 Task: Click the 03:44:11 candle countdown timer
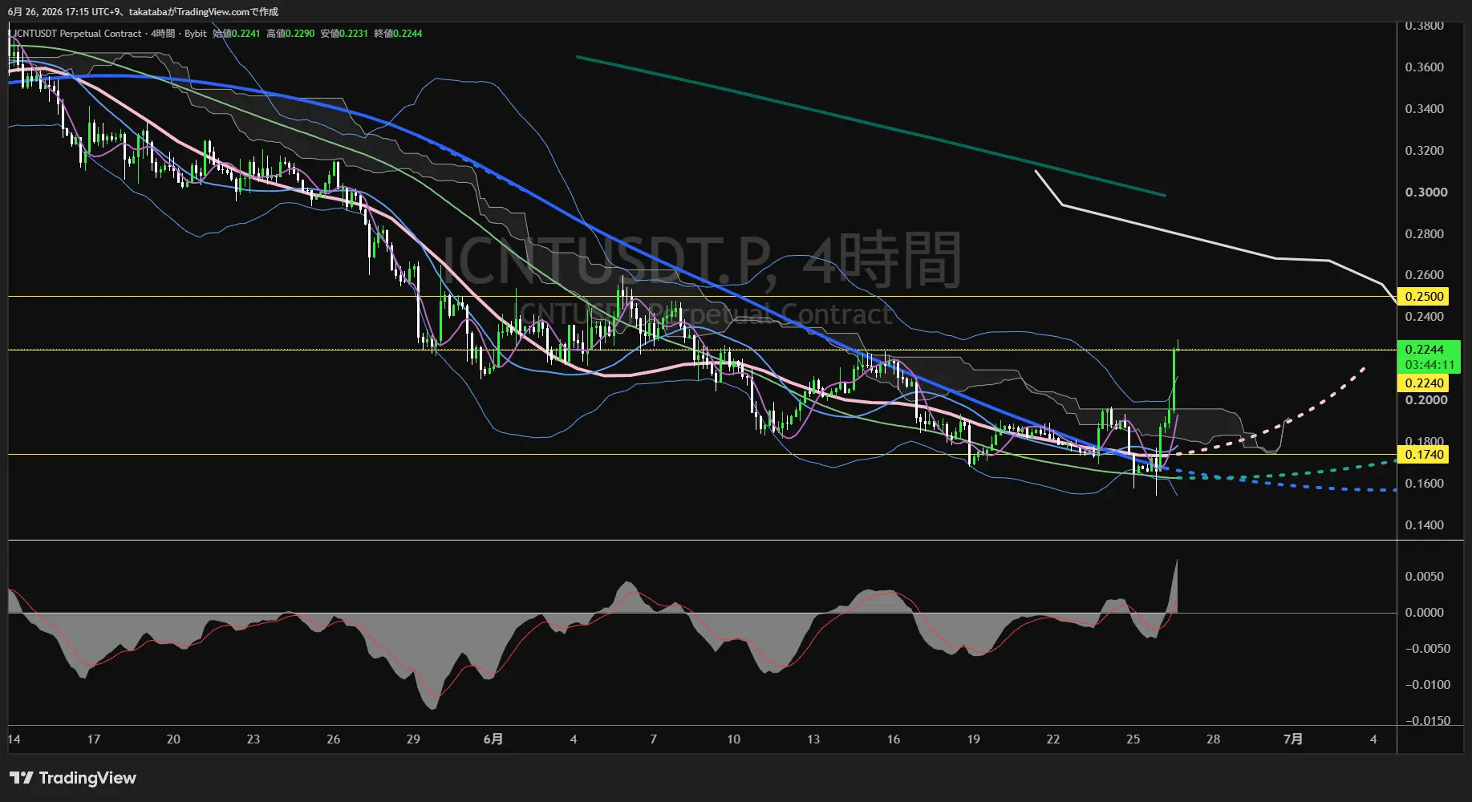click(x=1429, y=365)
